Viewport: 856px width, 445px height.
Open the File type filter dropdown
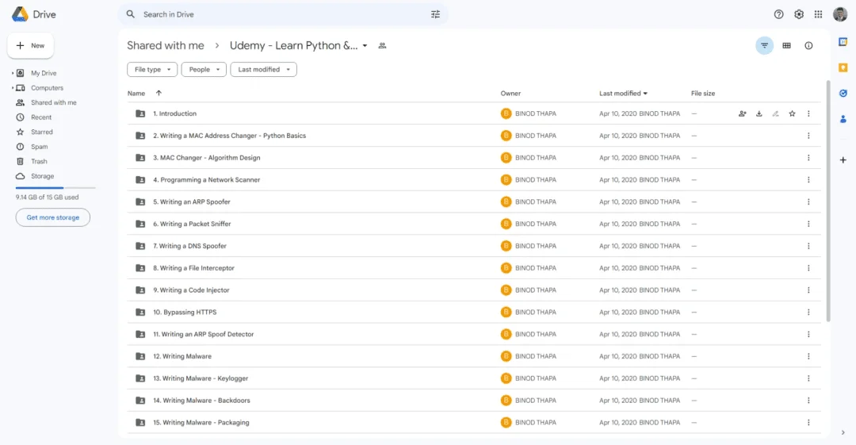[x=152, y=70]
